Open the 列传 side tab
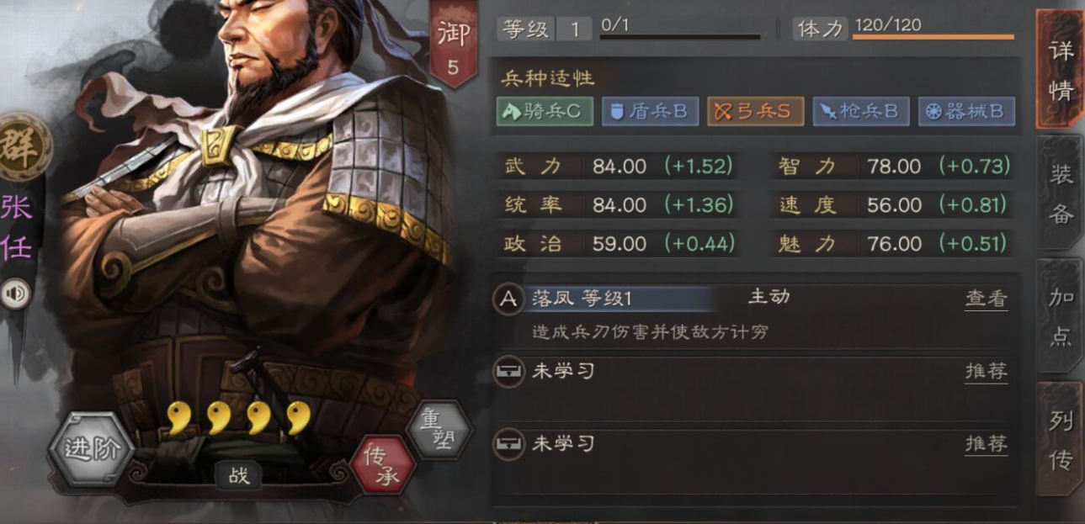Screen dimensions: 1085x524 point(1061,439)
